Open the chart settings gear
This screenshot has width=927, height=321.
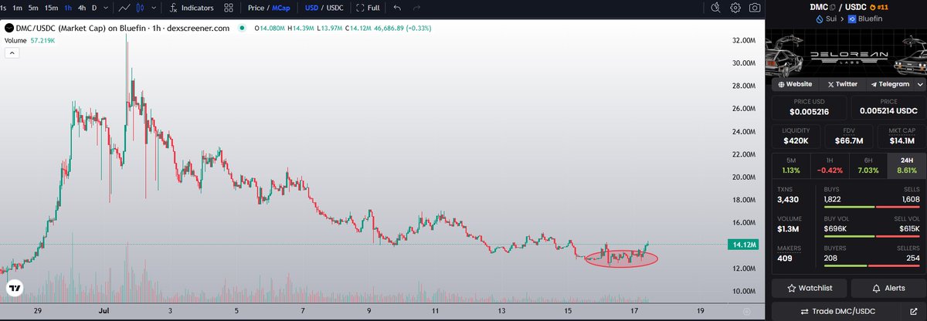(x=735, y=8)
